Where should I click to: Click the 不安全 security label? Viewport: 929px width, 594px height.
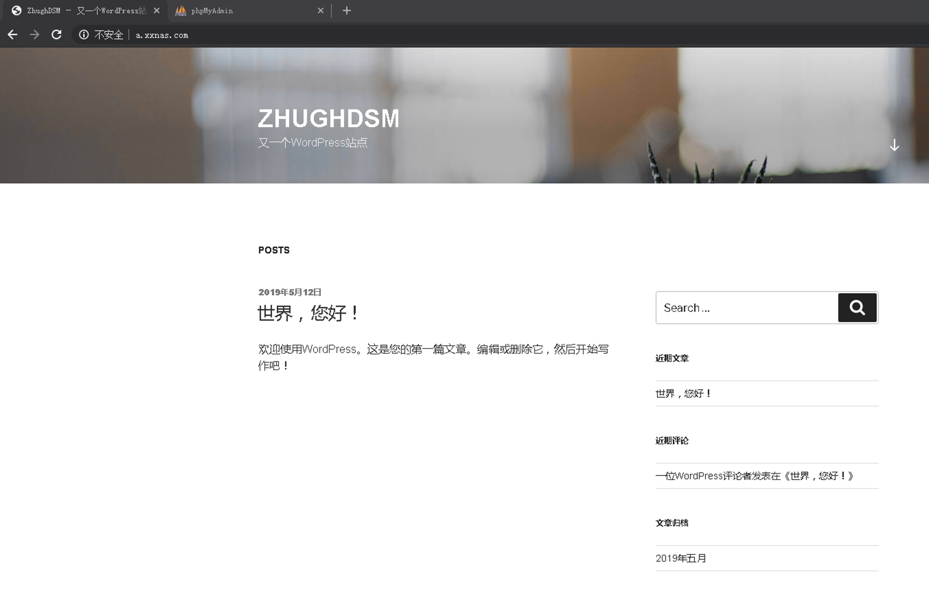109,35
